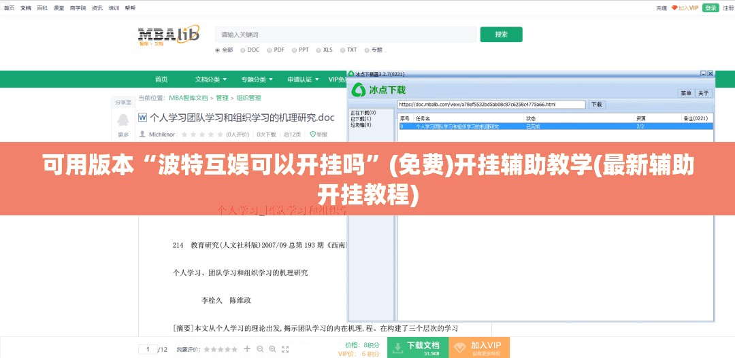Click the 冰点下载 green logo
The height and width of the screenshot is (358, 735).
click(x=359, y=90)
